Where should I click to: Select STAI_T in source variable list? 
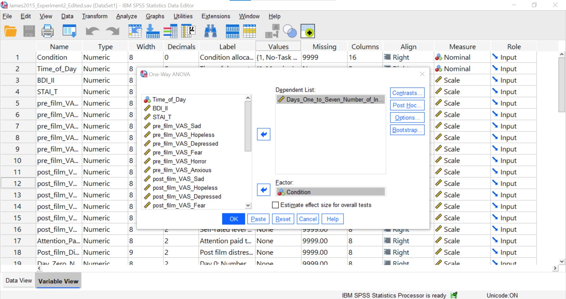[x=162, y=117]
